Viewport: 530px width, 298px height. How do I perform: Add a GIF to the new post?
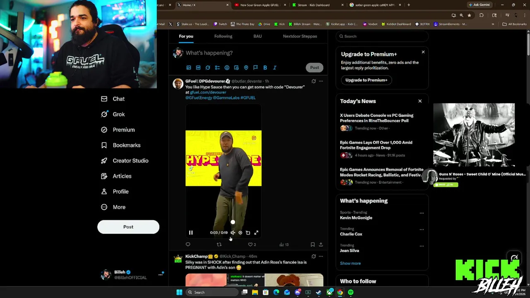tap(198, 67)
